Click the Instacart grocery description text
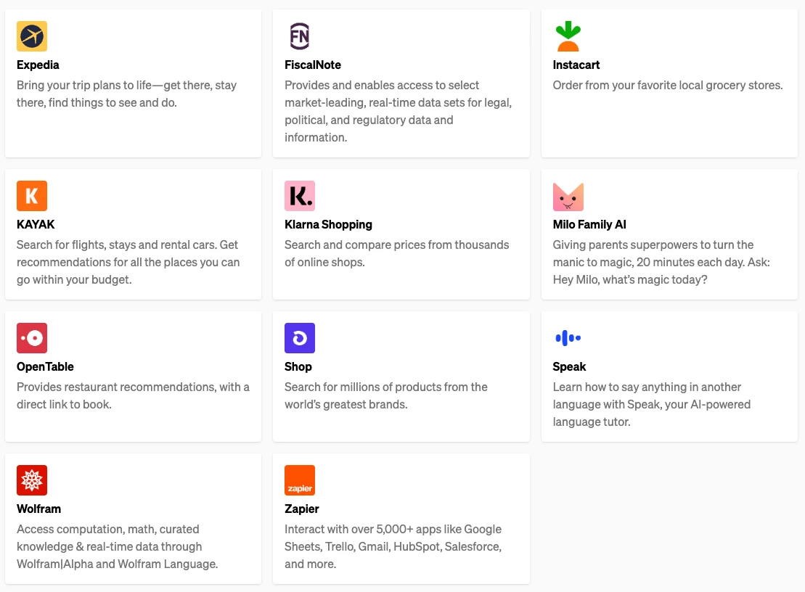 (667, 85)
